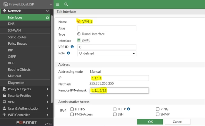
Task: Click the Administrative Access section header
Action: click(x=74, y=102)
